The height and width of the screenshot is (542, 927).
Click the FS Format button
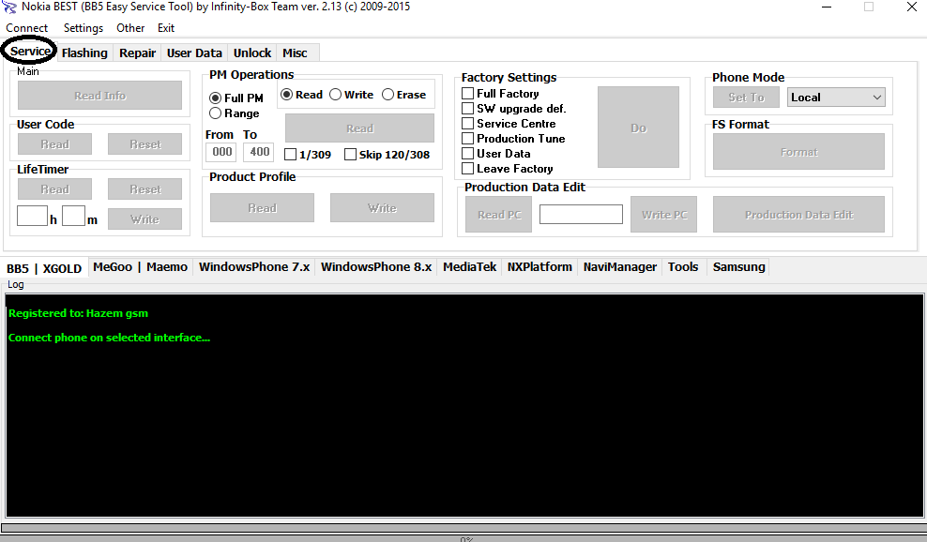click(798, 152)
